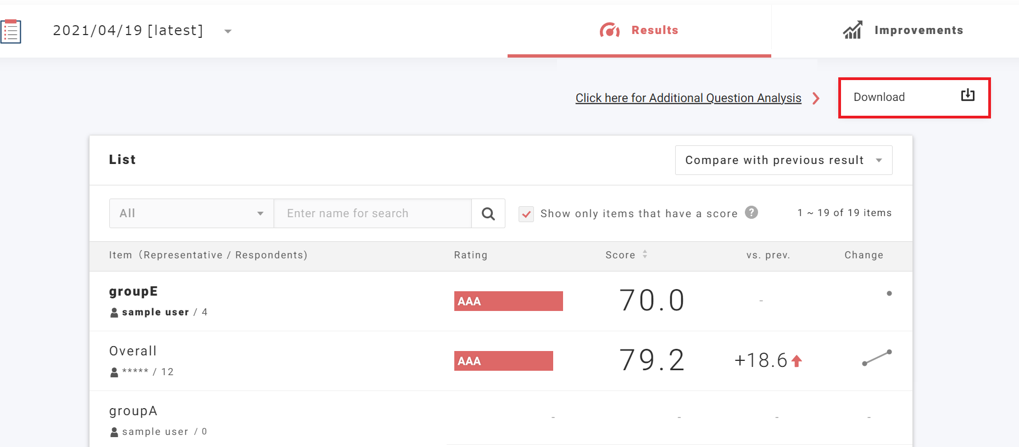Click the Results gauge icon
The height and width of the screenshot is (447, 1019).
[609, 30]
